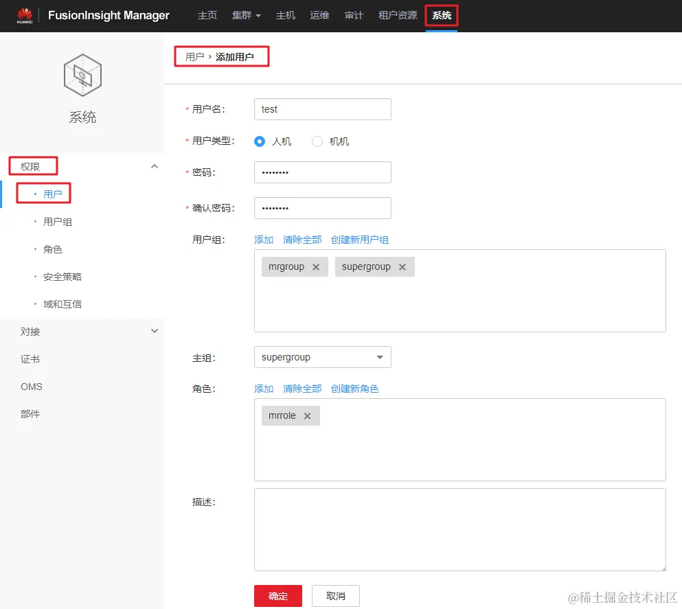Select 用户组 in the sidebar

pyautogui.click(x=58, y=222)
